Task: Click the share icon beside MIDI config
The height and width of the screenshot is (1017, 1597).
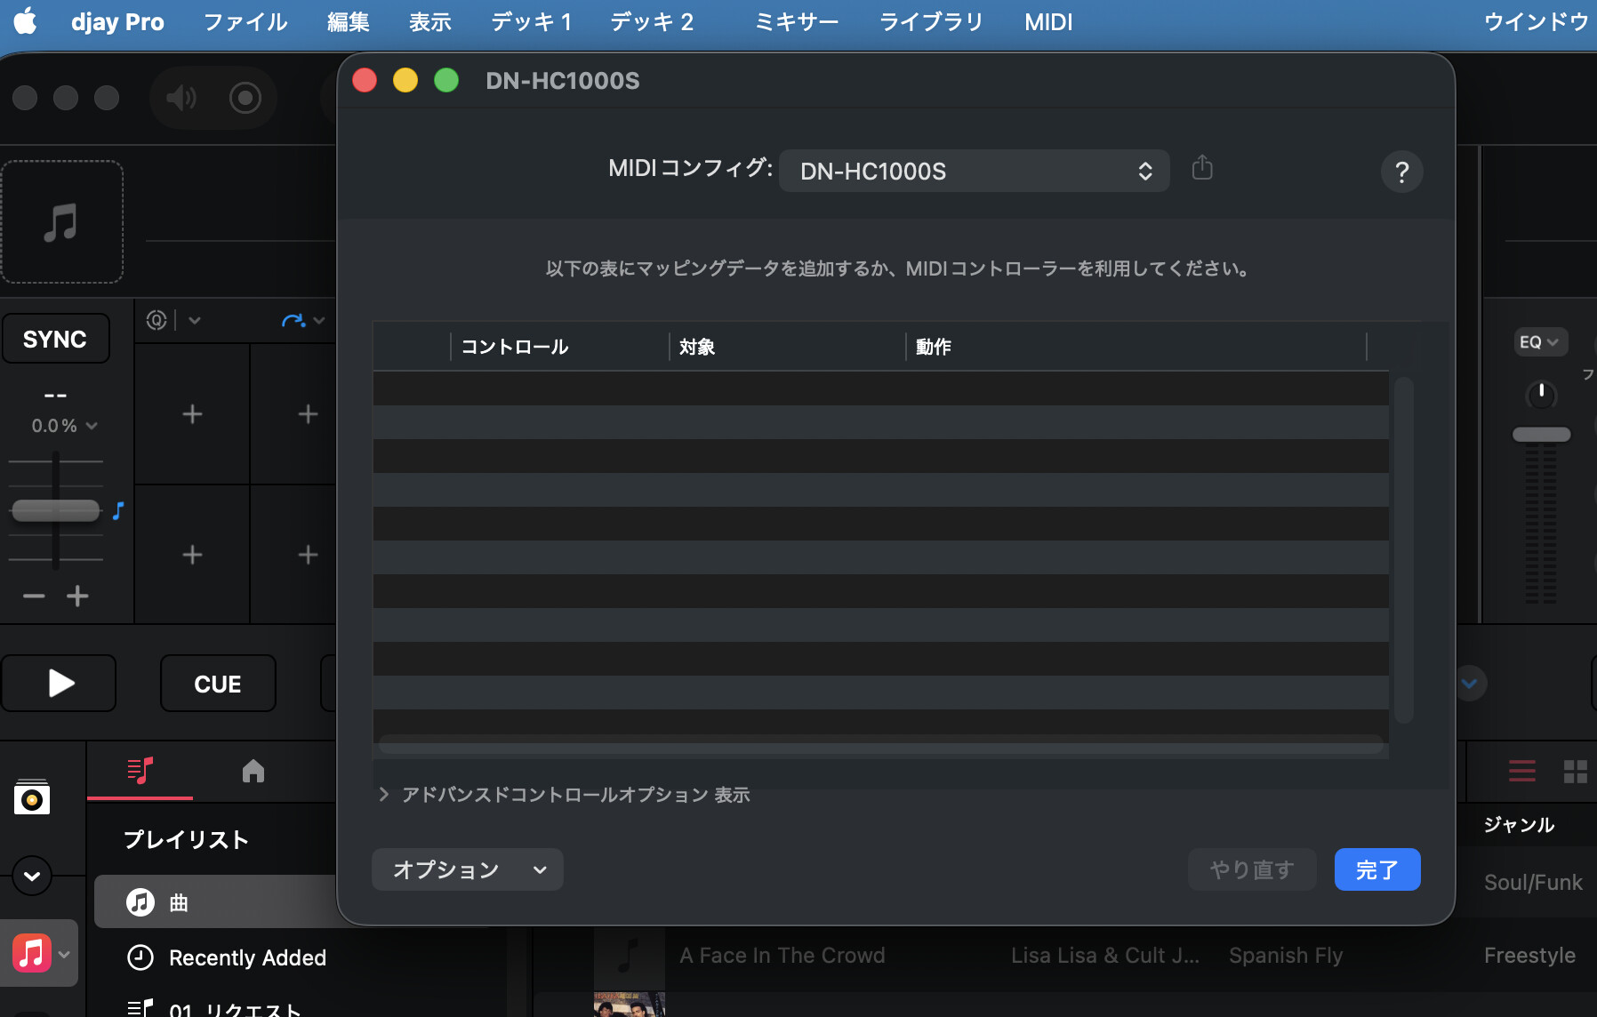Action: tap(1201, 168)
